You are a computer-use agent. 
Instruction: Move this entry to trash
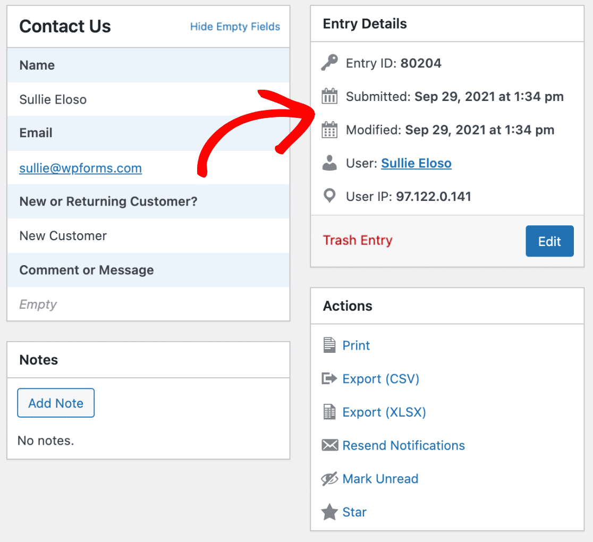[x=358, y=240]
